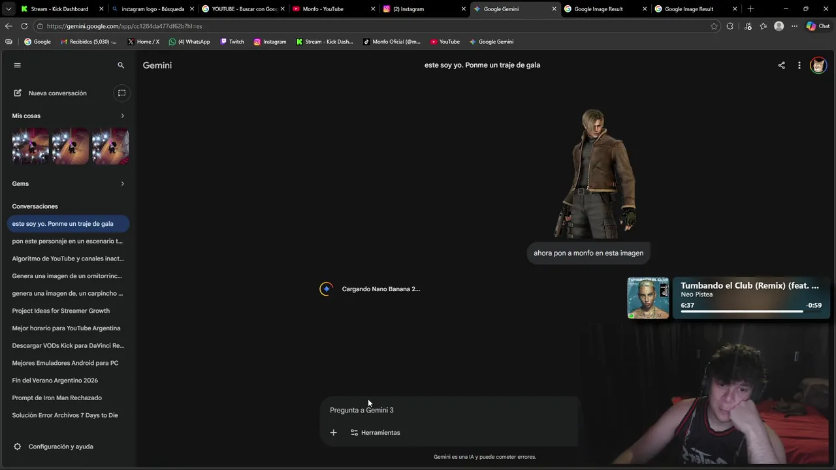Click the Tumbando el Club album cover
This screenshot has height=470, width=836.
coord(648,298)
